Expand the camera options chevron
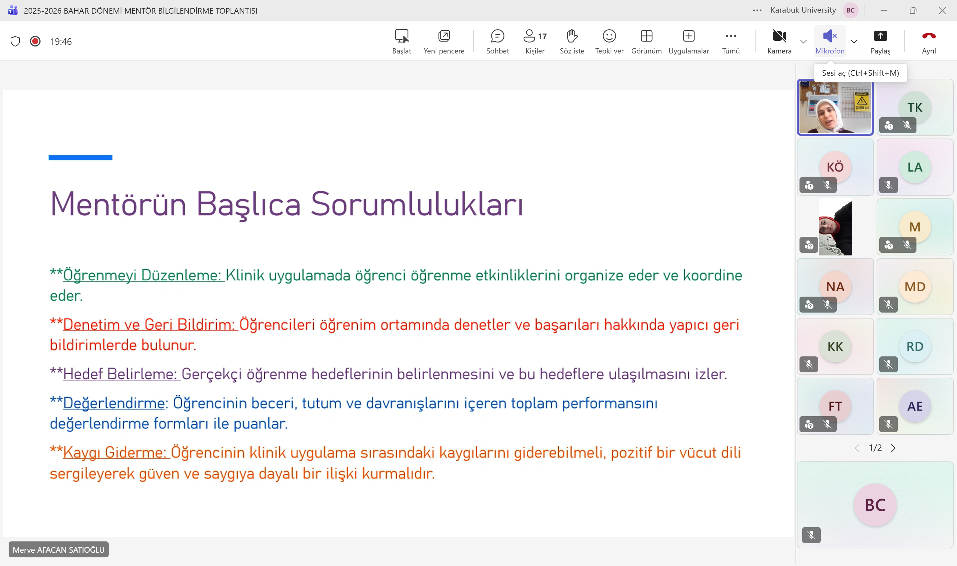957x566 pixels. click(803, 41)
